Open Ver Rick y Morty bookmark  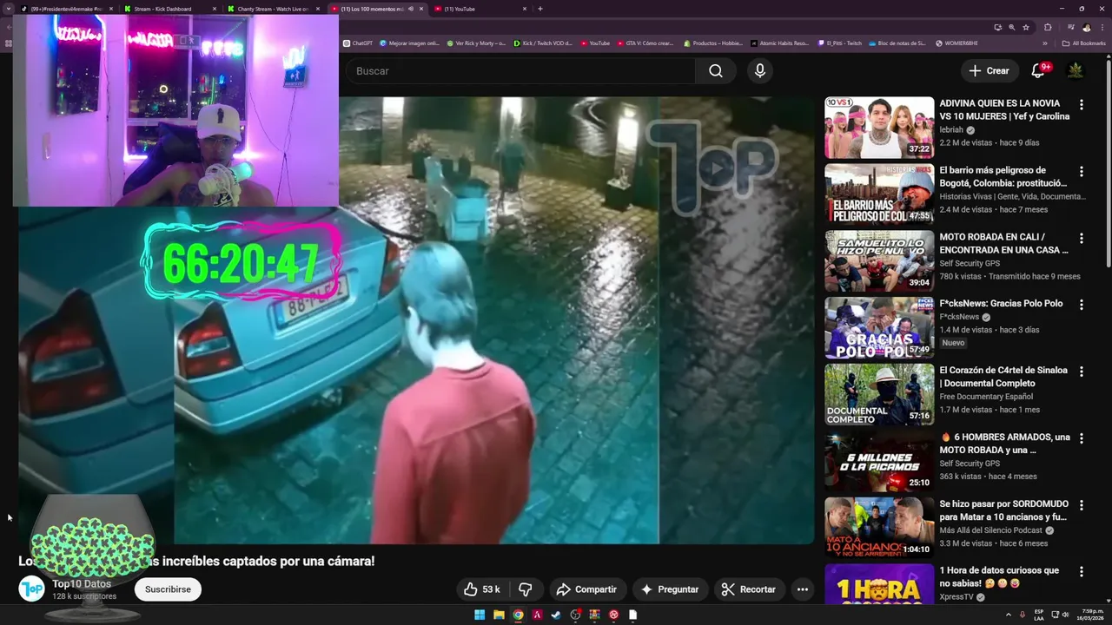(476, 43)
